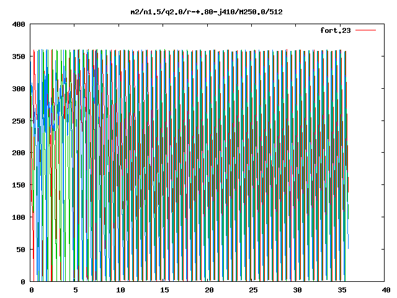Click the x-axis label 5
Image resolution: width=397 pixels, height=298 pixels.
(76, 290)
